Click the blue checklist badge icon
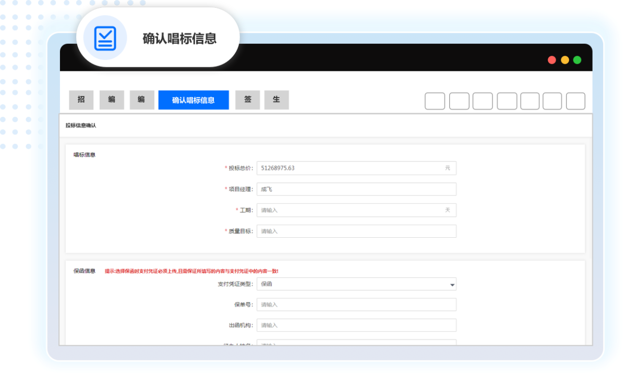 point(104,37)
